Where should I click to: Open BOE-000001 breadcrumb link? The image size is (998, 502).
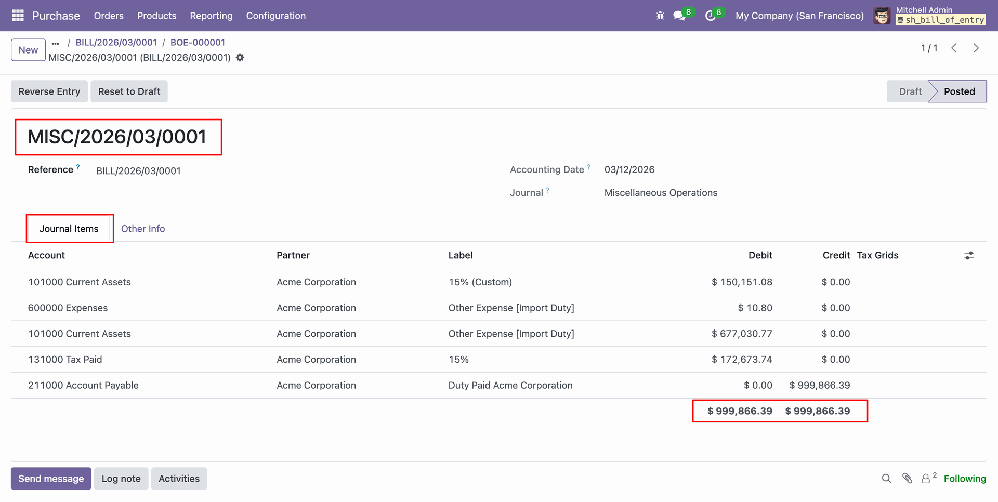[198, 43]
